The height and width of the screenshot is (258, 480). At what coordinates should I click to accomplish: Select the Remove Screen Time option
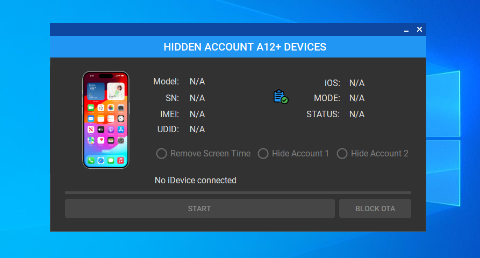162,154
